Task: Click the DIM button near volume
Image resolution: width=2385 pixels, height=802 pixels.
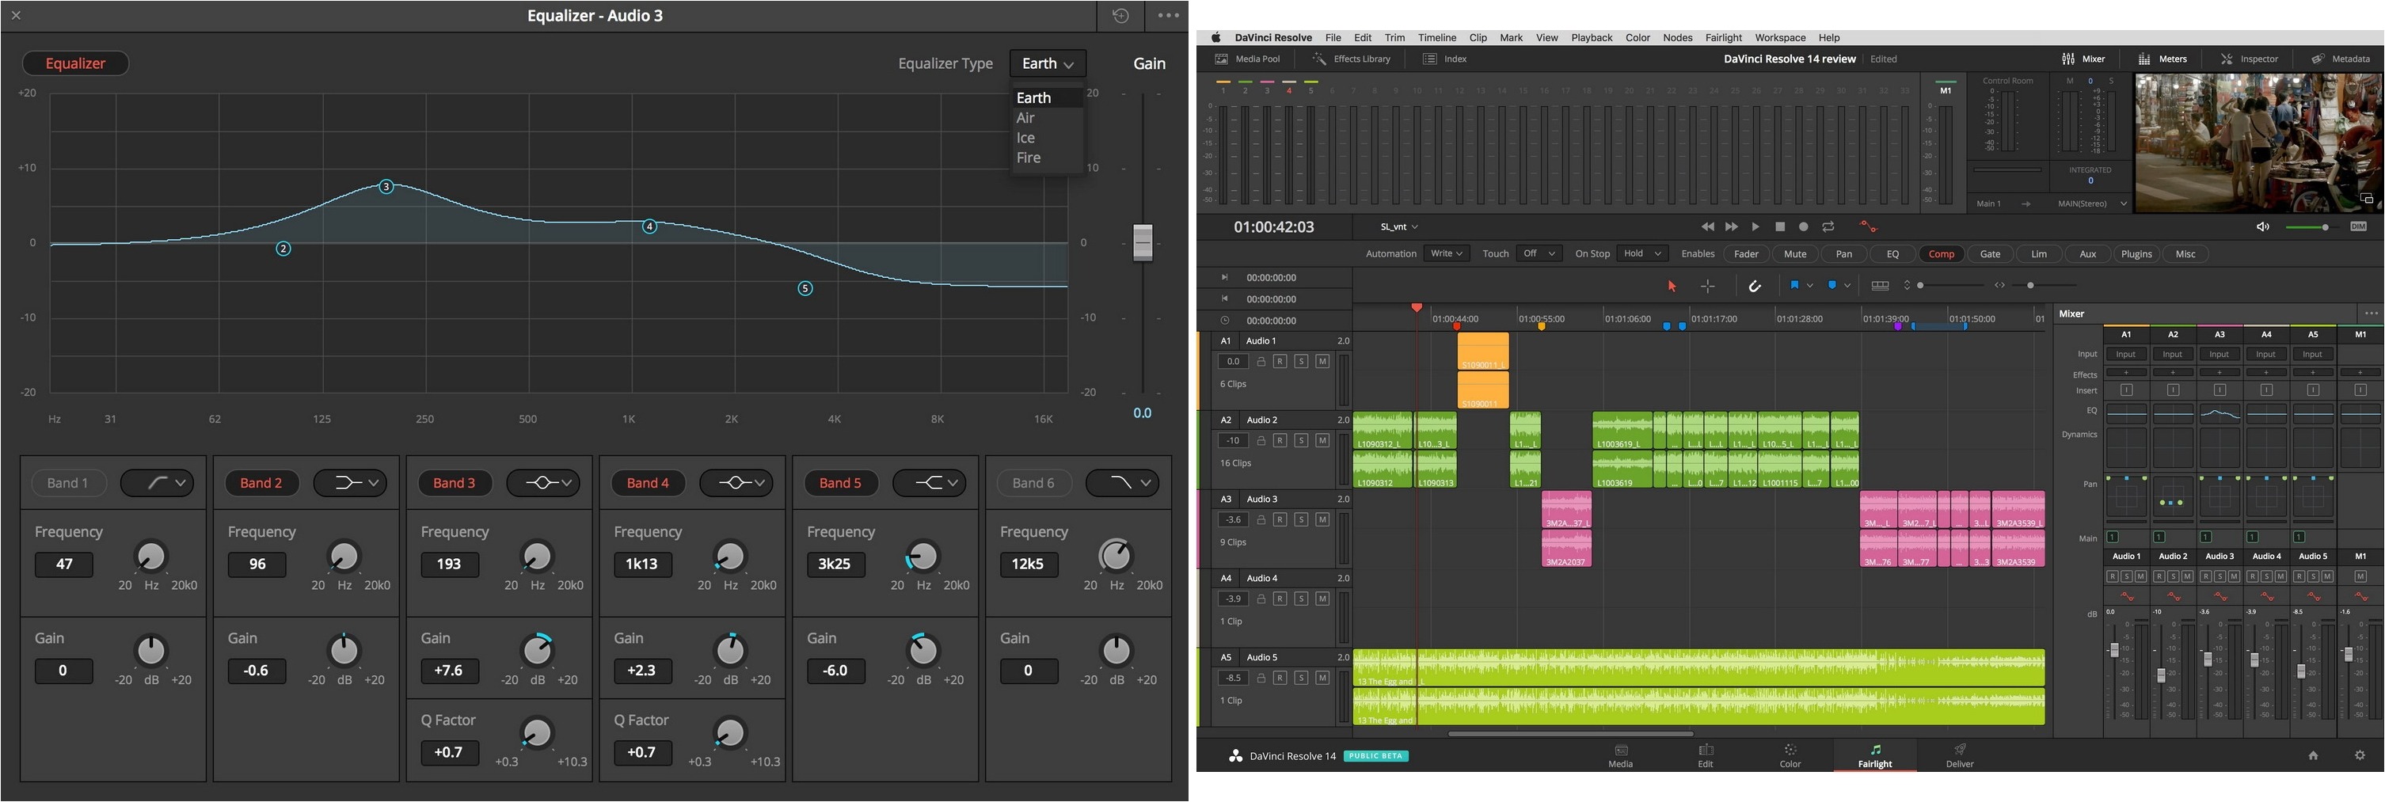Action: [2358, 227]
